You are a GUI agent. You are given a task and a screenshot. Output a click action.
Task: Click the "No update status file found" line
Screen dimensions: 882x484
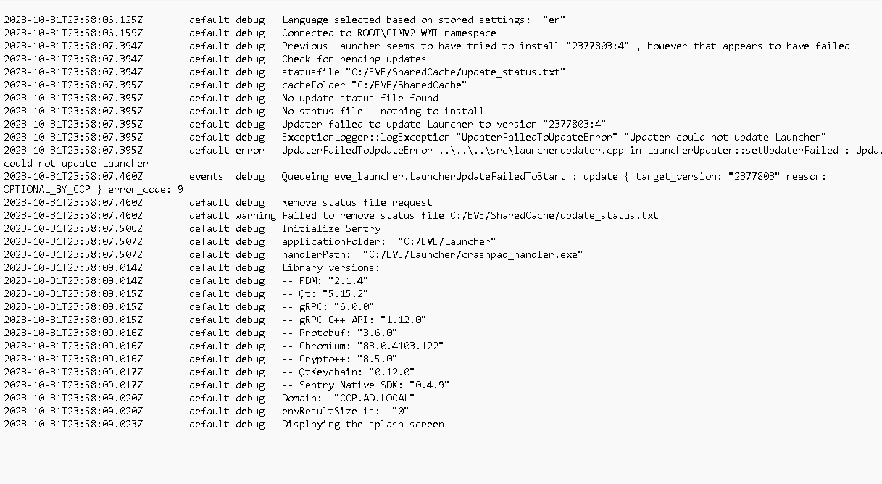(x=360, y=98)
